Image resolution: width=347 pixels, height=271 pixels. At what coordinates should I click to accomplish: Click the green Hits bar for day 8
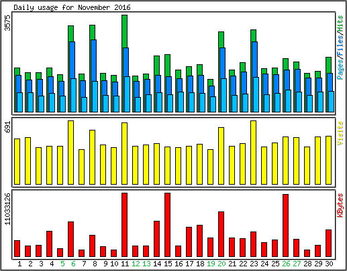[93, 32]
